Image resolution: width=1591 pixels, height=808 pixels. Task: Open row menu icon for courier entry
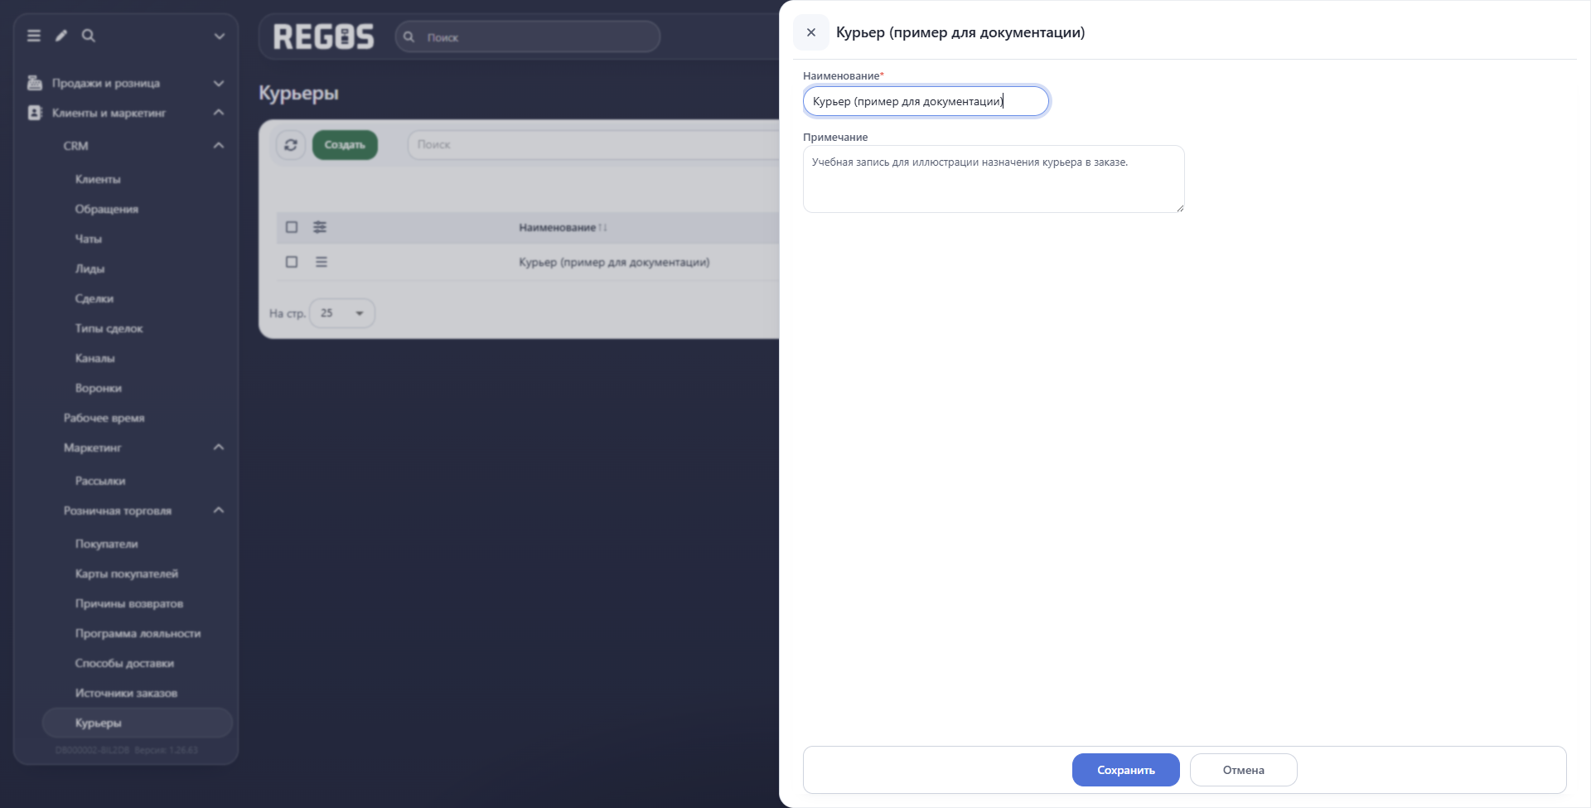point(322,262)
